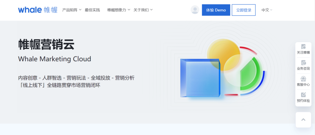Click the user avatar icon
The image size is (315, 135).
pyautogui.click(x=195, y=10)
